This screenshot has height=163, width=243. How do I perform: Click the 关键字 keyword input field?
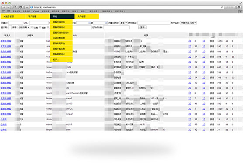16,23
